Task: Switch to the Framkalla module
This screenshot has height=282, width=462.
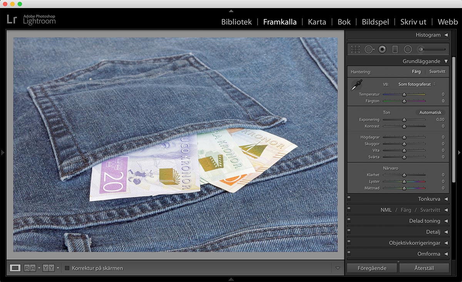Action: coord(280,22)
